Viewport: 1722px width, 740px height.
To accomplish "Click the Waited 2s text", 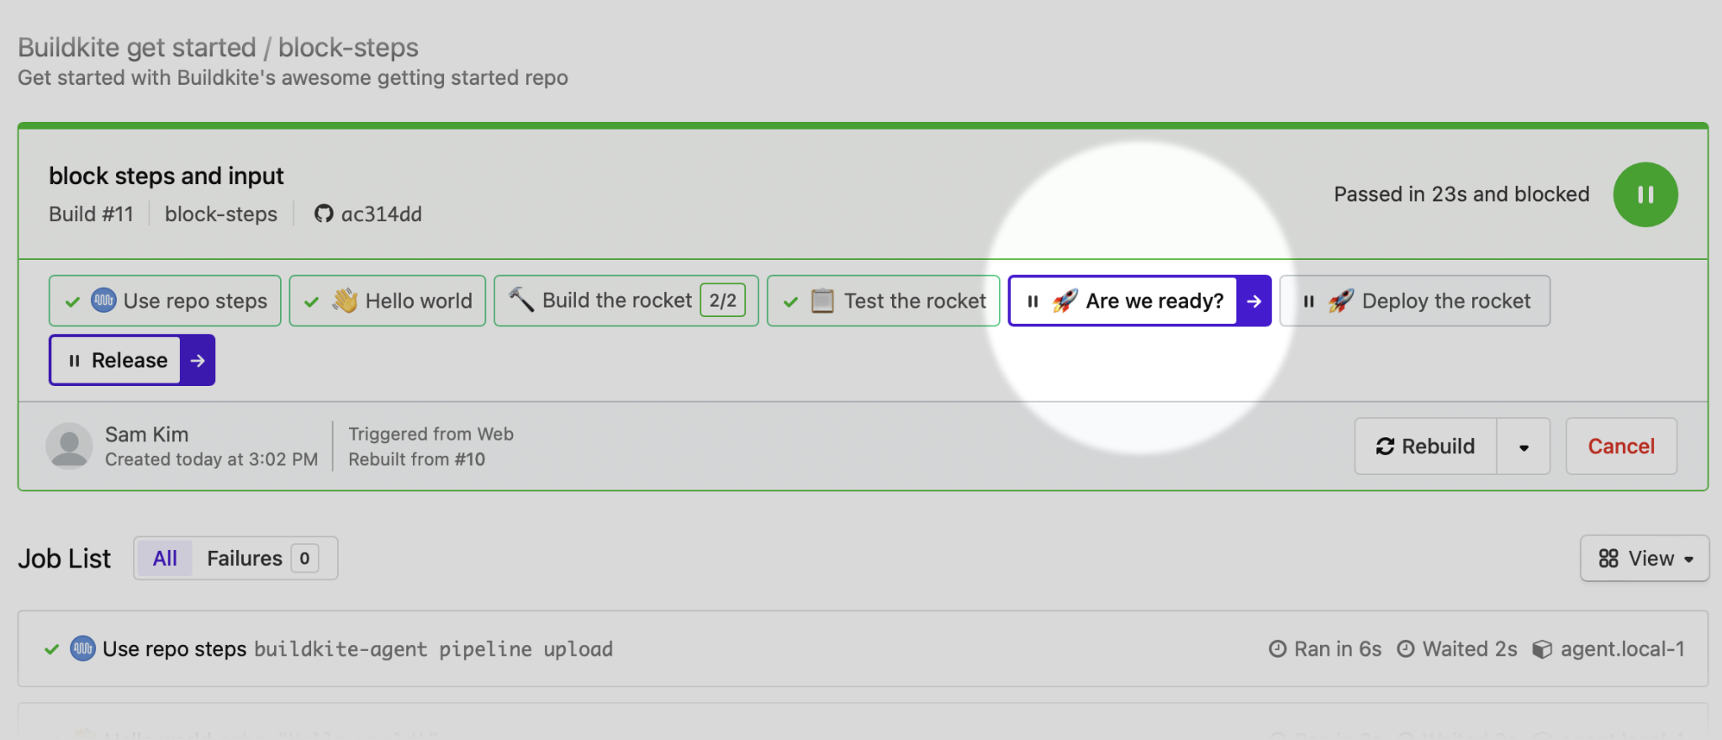I will (1470, 649).
